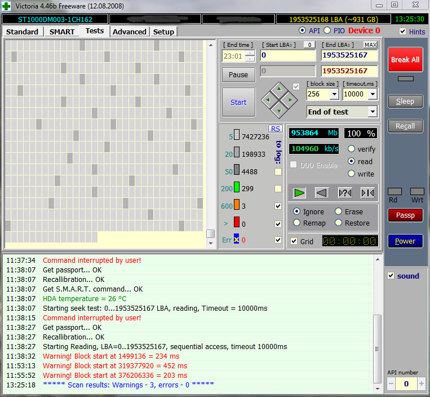This screenshot has height=397, width=430.
Task: Click the block map scrollbar up arrow
Action: pyautogui.click(x=211, y=45)
